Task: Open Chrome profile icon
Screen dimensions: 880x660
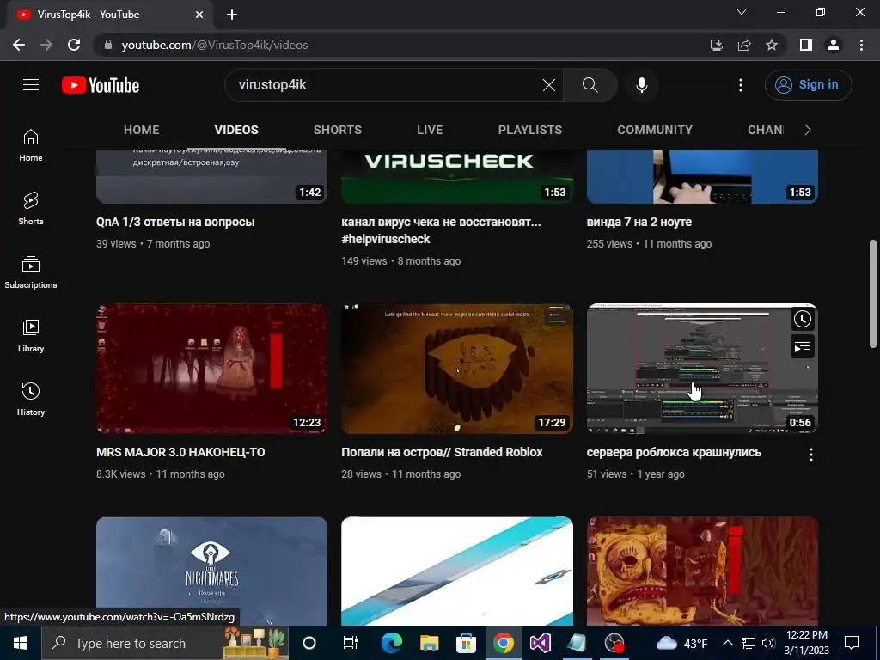Action: pos(834,45)
